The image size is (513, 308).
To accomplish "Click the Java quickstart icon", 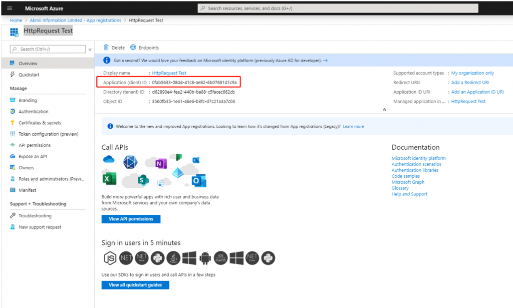I will click(173, 258).
